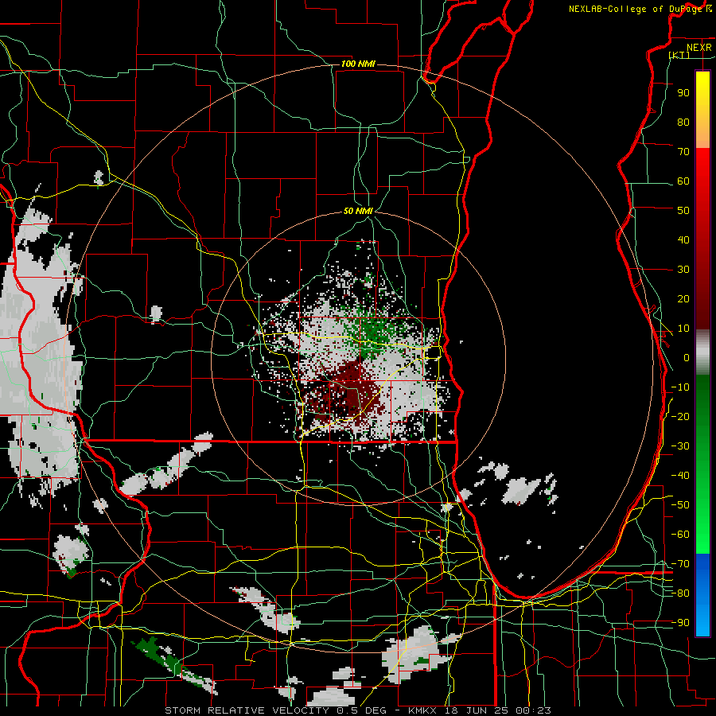
Task: Select the -50 knot scale label
Action: tap(680, 505)
